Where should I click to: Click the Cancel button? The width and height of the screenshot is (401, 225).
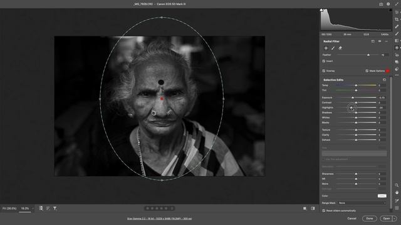pos(352,218)
